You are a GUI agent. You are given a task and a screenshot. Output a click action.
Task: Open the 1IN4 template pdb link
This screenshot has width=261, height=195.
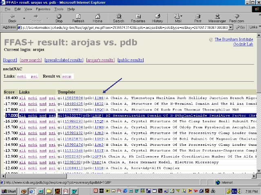click(99, 98)
